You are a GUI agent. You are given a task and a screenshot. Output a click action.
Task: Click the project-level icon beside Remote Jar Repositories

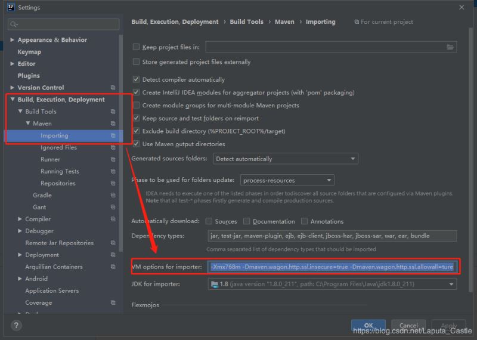point(113,243)
